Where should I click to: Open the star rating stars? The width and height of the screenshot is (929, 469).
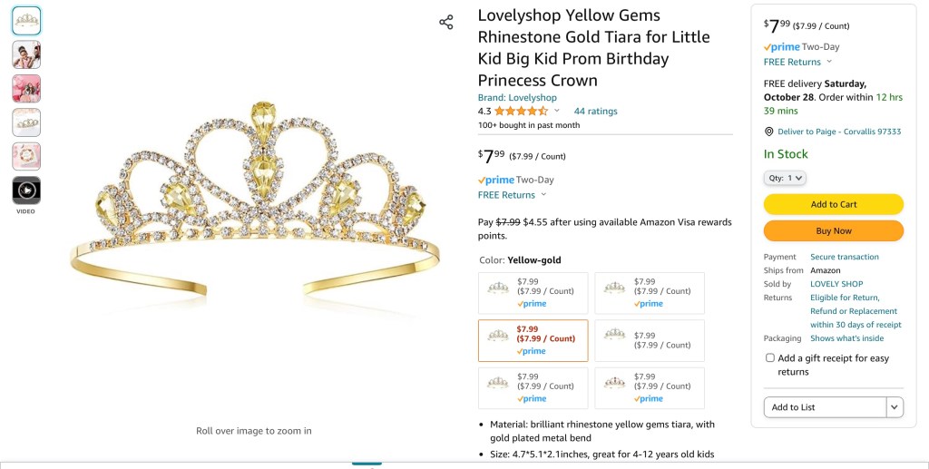521,112
